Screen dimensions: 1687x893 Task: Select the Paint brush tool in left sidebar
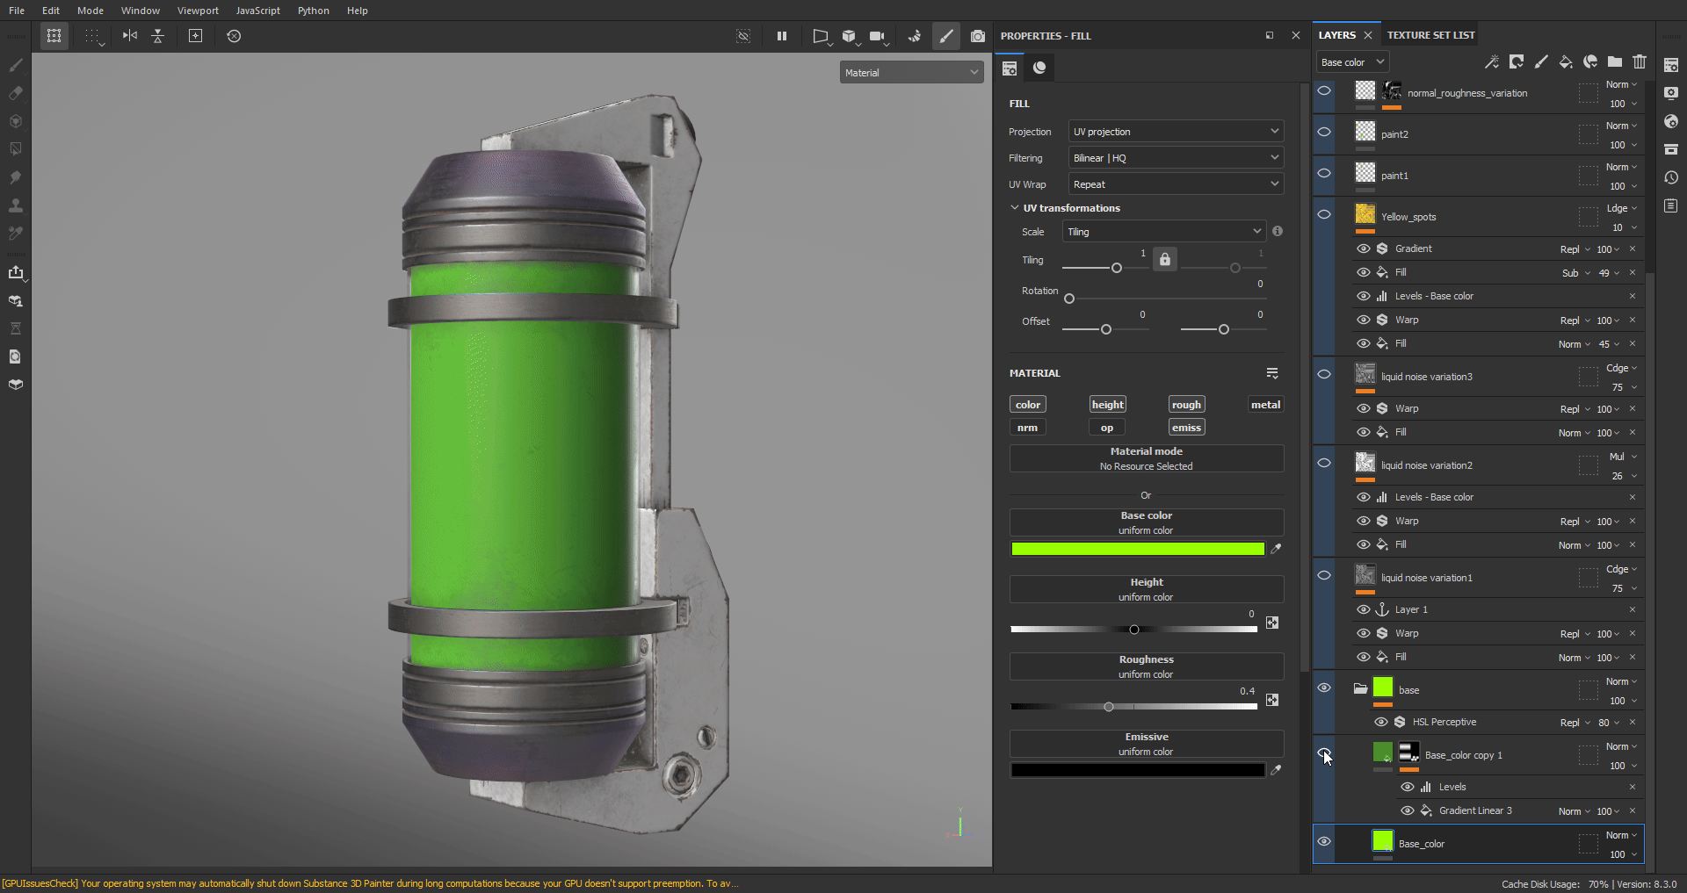click(16, 65)
